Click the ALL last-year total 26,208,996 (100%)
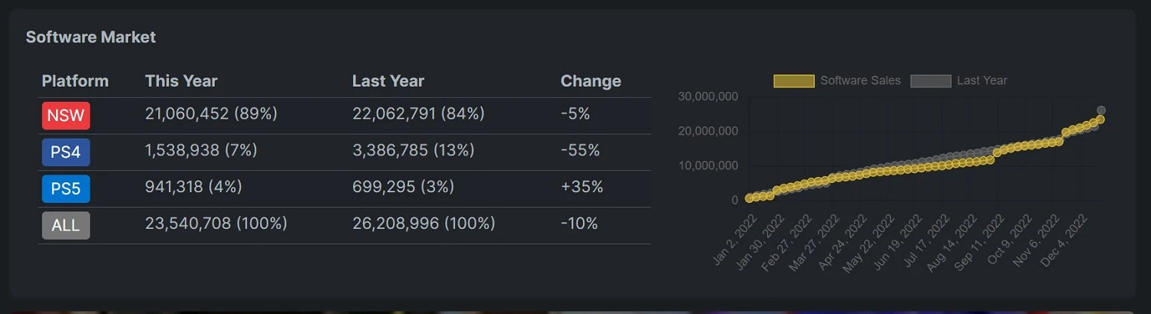The width and height of the screenshot is (1151, 314). point(424,224)
